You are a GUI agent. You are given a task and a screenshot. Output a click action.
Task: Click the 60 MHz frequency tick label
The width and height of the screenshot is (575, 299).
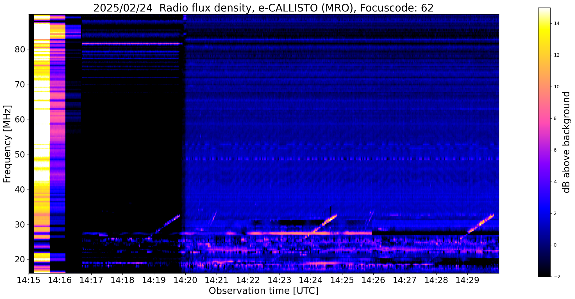[x=20, y=119]
